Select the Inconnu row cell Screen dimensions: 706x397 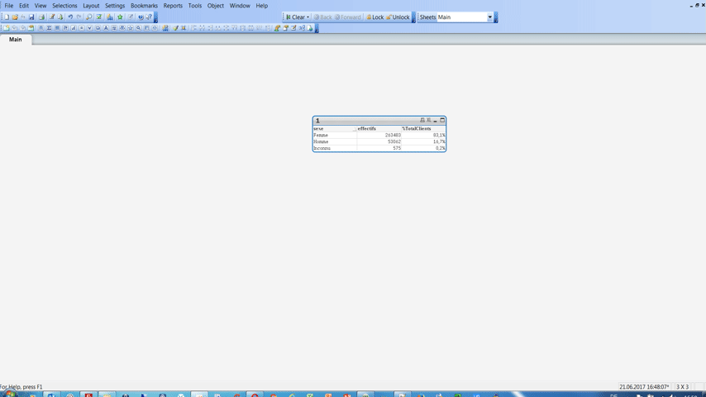point(335,148)
